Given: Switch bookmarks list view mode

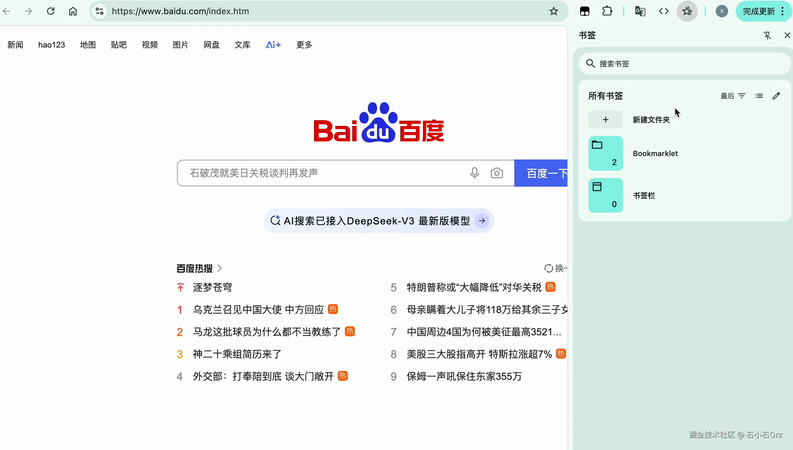Looking at the screenshot, I should [759, 96].
